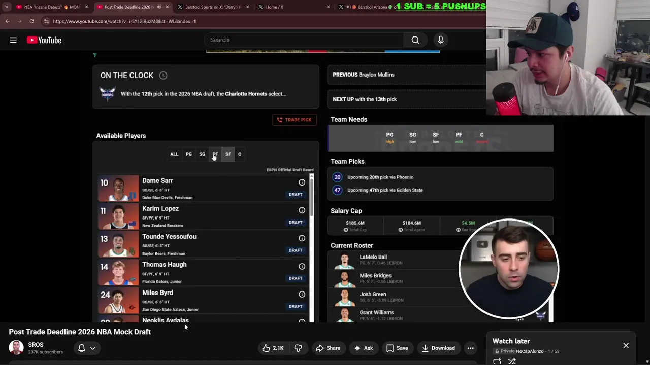Image resolution: width=650 pixels, height=365 pixels.
Task: Download the video
Action: click(x=438, y=348)
